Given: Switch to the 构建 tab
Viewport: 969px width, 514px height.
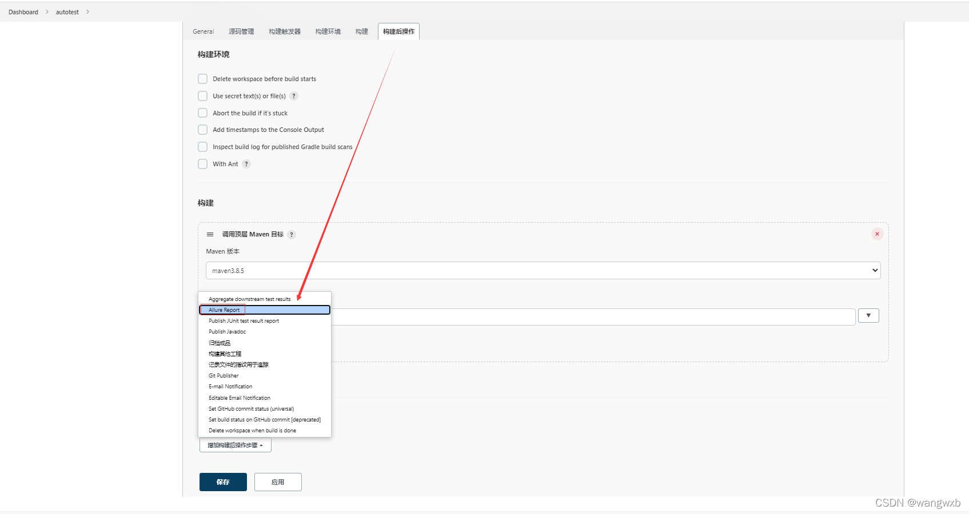Looking at the screenshot, I should point(362,31).
